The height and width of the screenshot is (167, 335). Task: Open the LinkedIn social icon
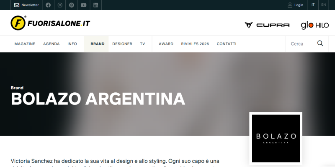click(x=96, y=5)
